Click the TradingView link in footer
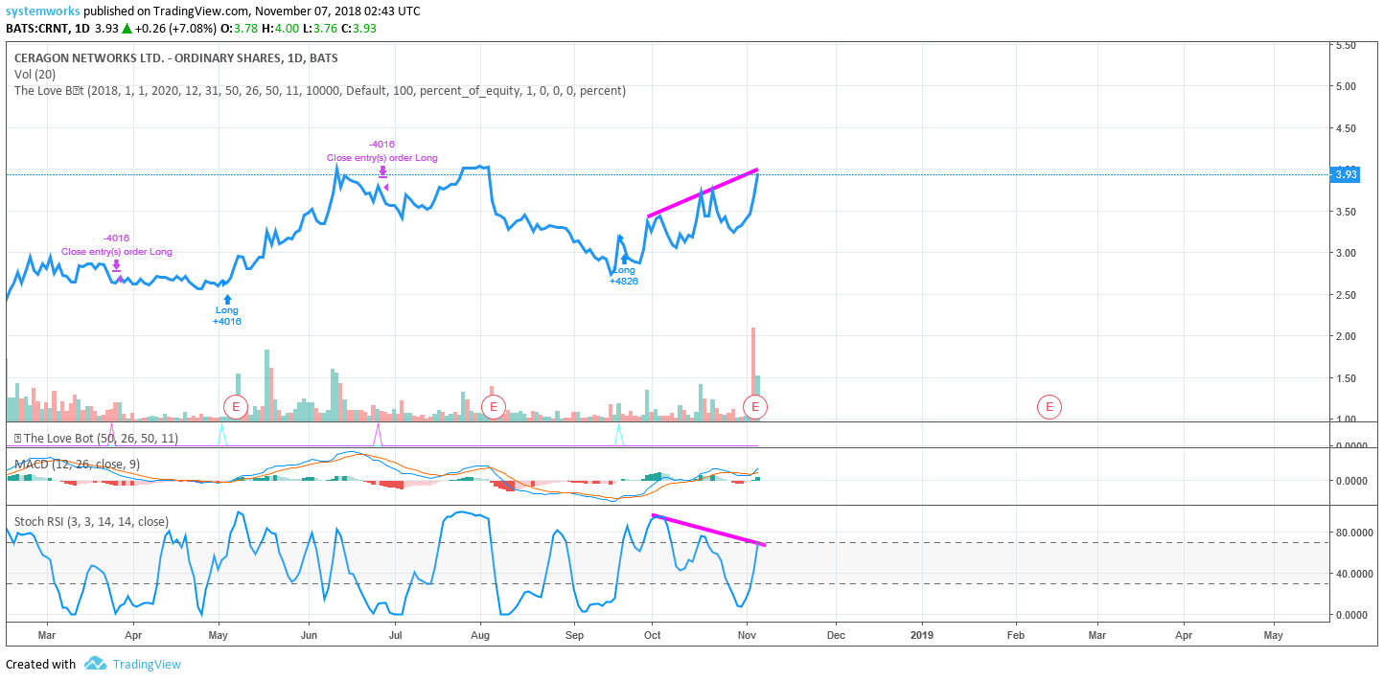 click(x=147, y=664)
